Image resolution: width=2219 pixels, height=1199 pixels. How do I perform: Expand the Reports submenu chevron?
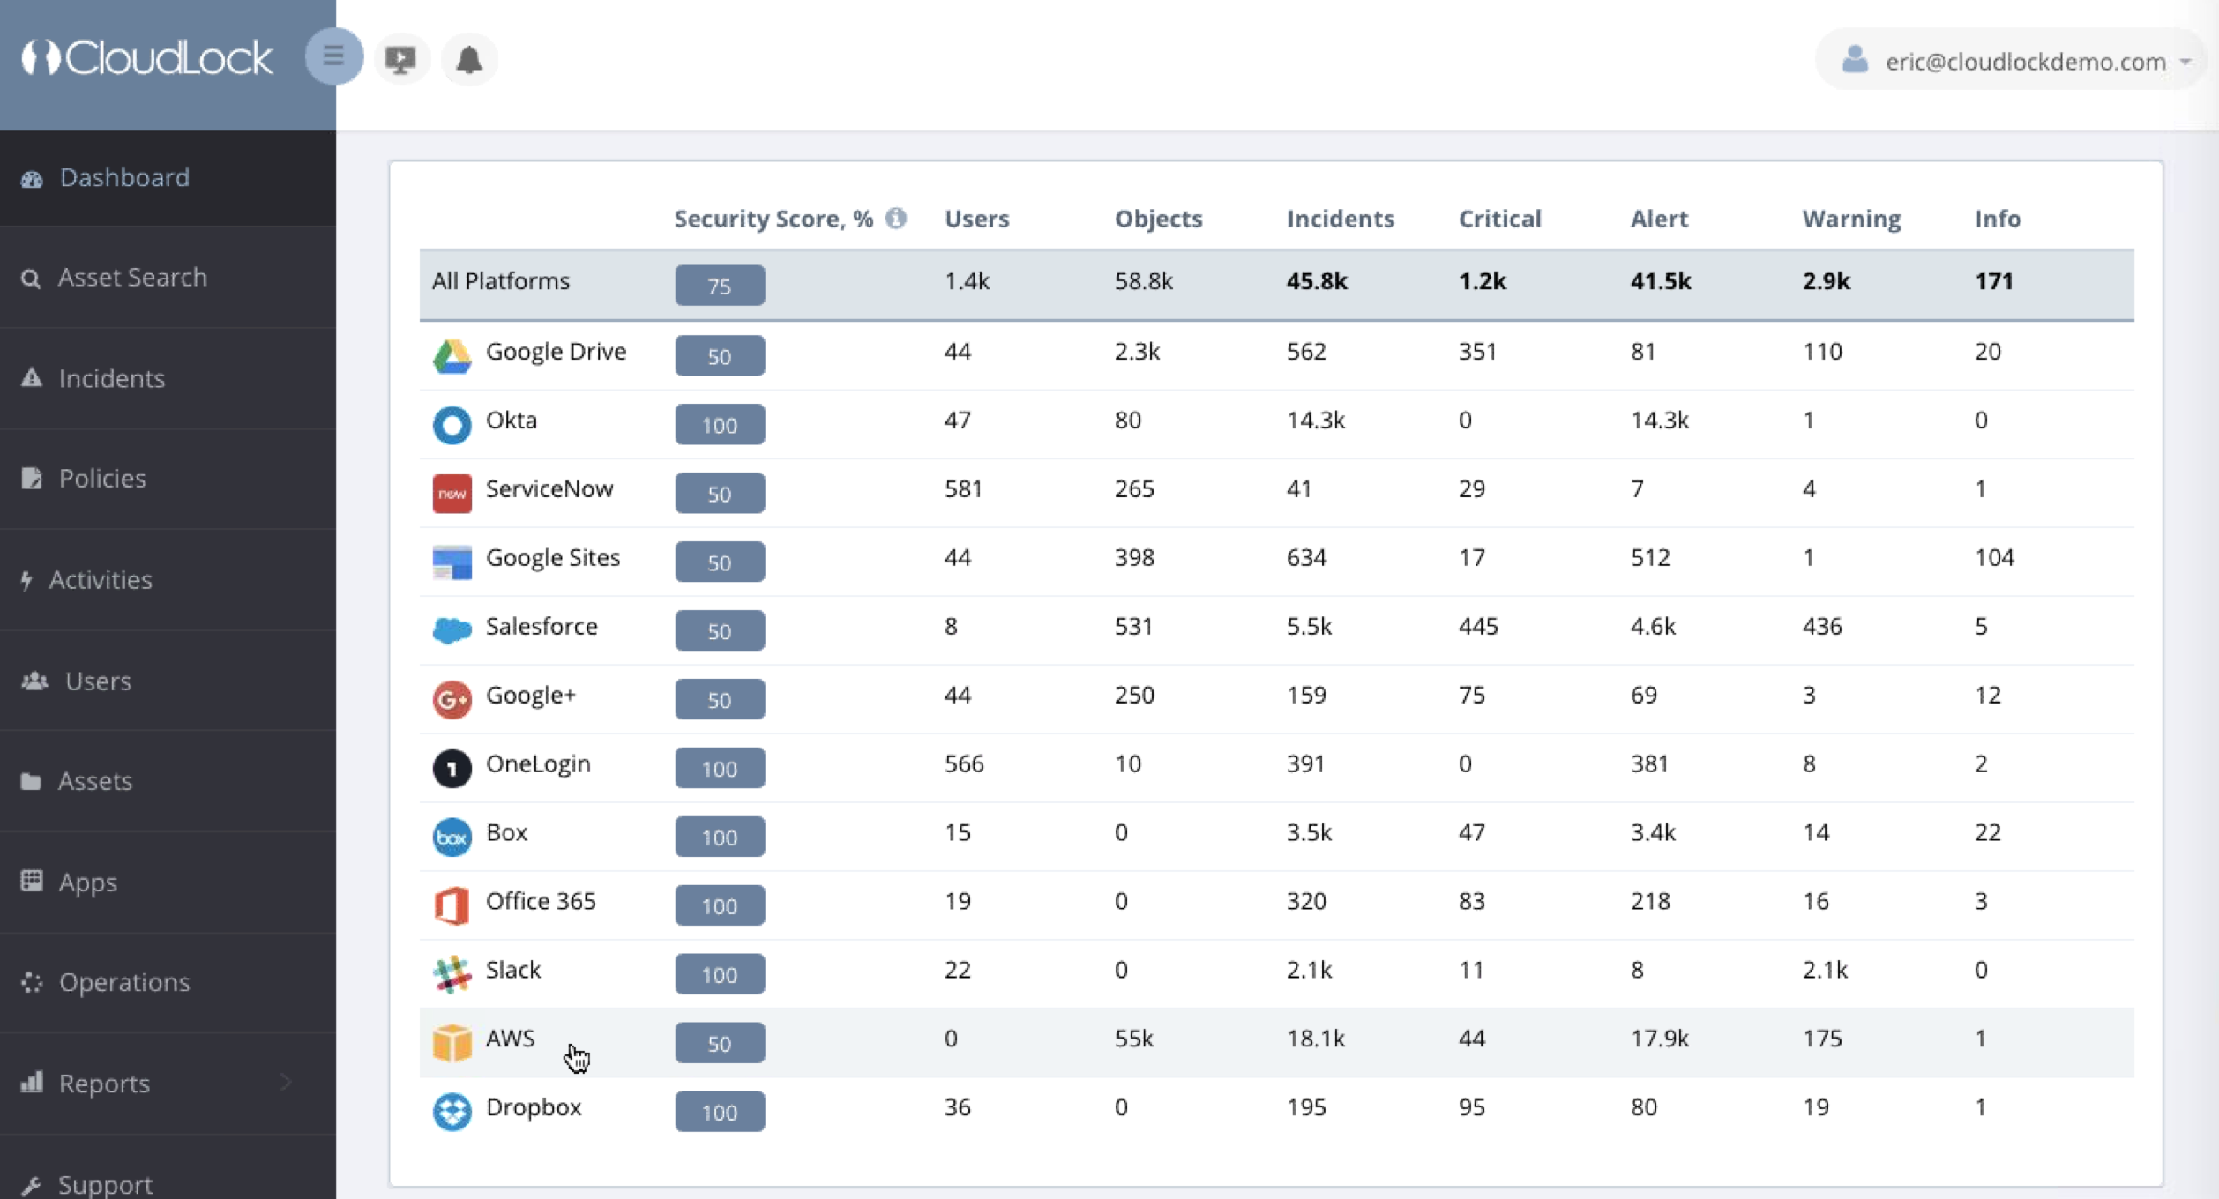(286, 1082)
